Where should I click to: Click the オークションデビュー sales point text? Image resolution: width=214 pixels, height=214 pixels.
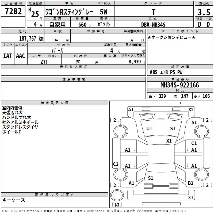(x=171, y=37)
